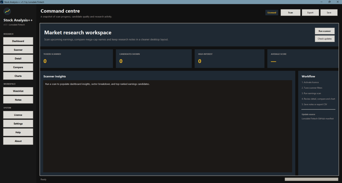Click the Save button
Screen dimensions: 342x183
[329, 13]
